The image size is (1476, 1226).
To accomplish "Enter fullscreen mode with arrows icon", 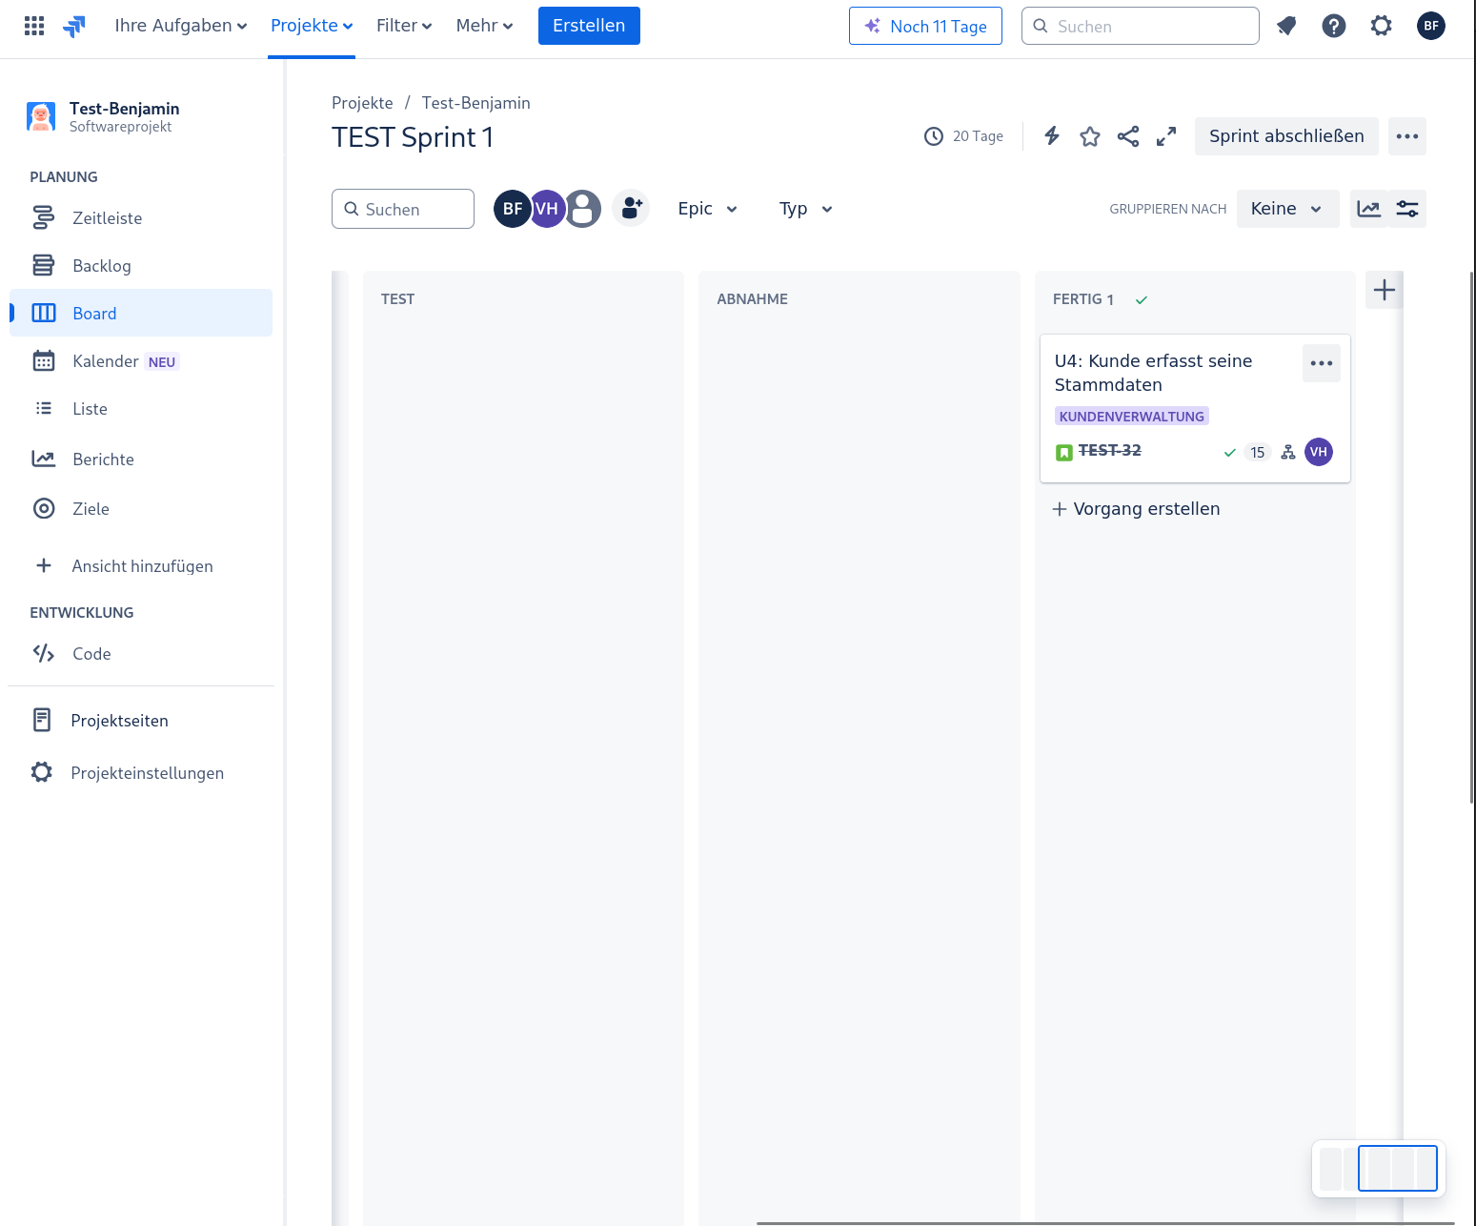I will 1166,136.
